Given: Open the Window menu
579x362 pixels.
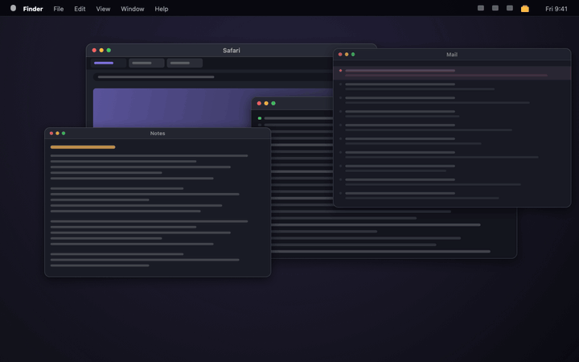Looking at the screenshot, I should [x=132, y=9].
